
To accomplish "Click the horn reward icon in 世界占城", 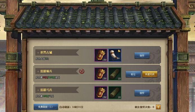I will [x=115, y=55].
